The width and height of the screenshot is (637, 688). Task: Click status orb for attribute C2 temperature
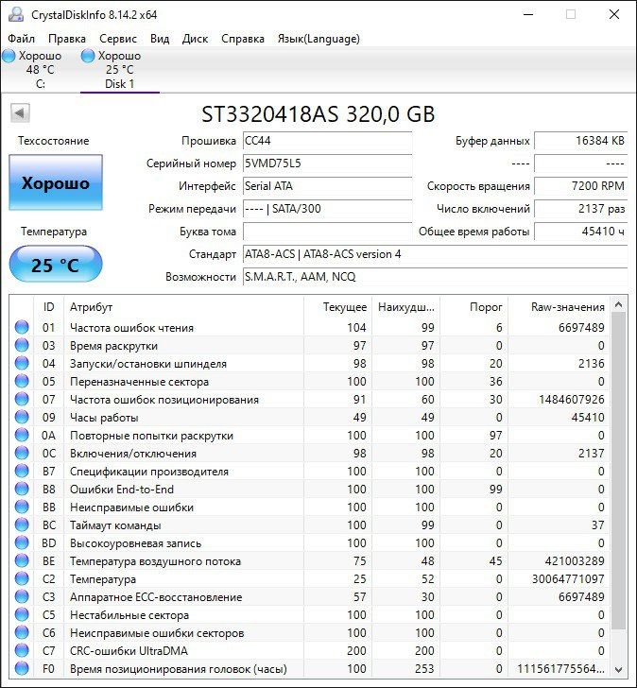click(22, 579)
